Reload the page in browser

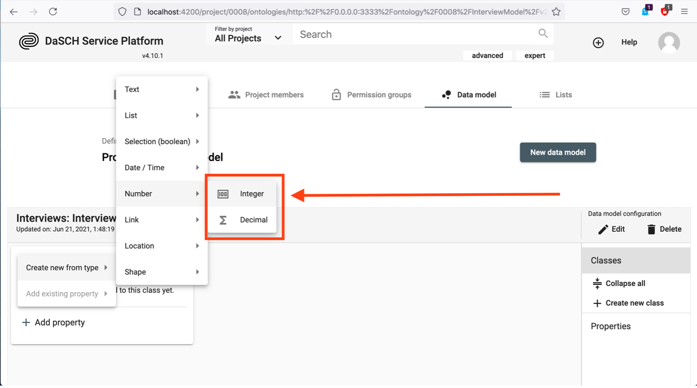(x=53, y=12)
